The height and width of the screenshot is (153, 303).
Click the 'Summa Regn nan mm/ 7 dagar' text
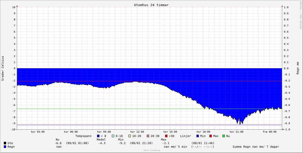coord(256,147)
